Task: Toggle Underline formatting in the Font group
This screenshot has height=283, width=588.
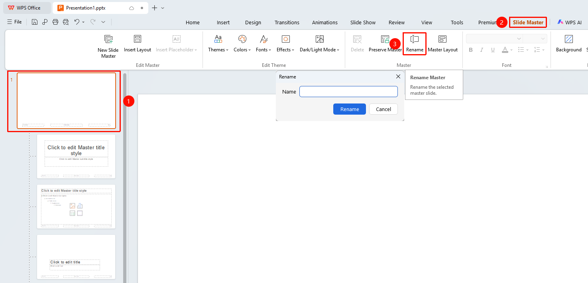Action: [x=493, y=50]
